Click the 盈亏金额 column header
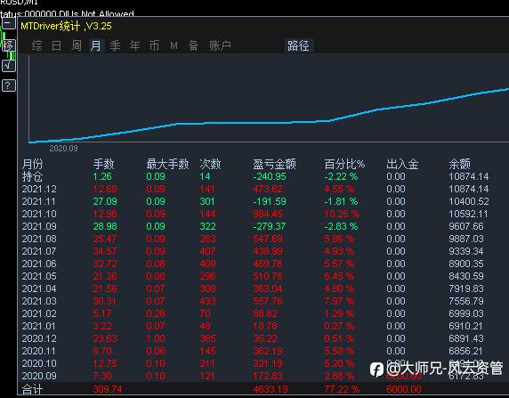The width and height of the screenshot is (509, 398). tap(274, 164)
